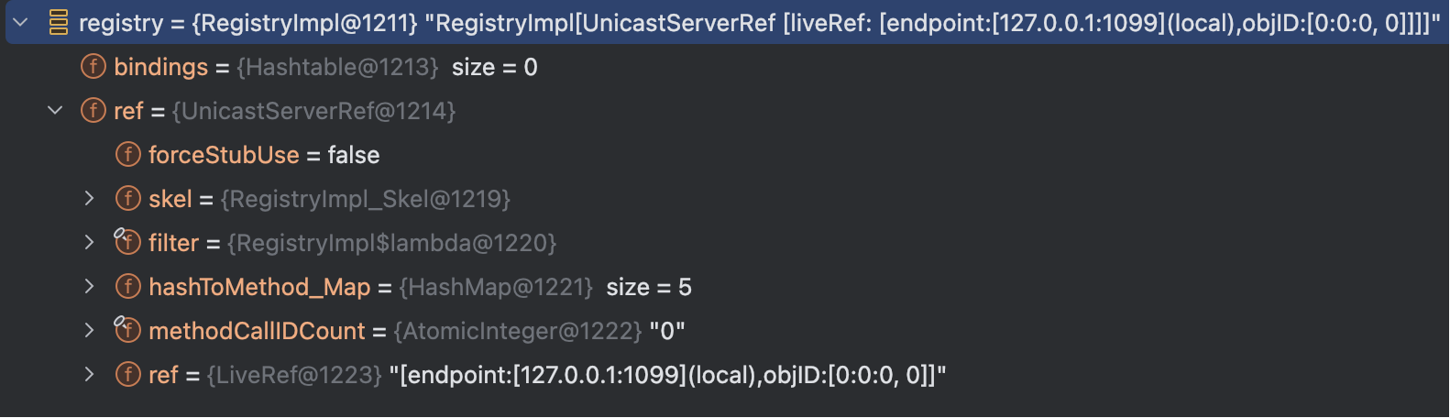Screen dimensions: 1450x418
Task: Click the filter final field icon
Action: pyautogui.click(x=127, y=242)
